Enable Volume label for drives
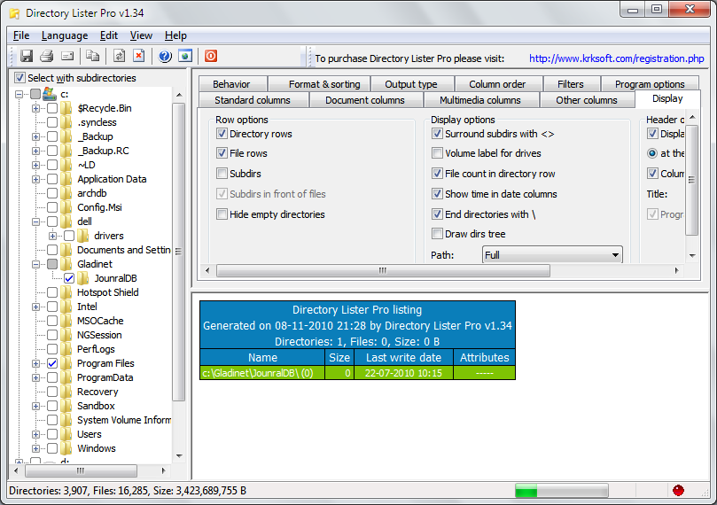 (437, 153)
